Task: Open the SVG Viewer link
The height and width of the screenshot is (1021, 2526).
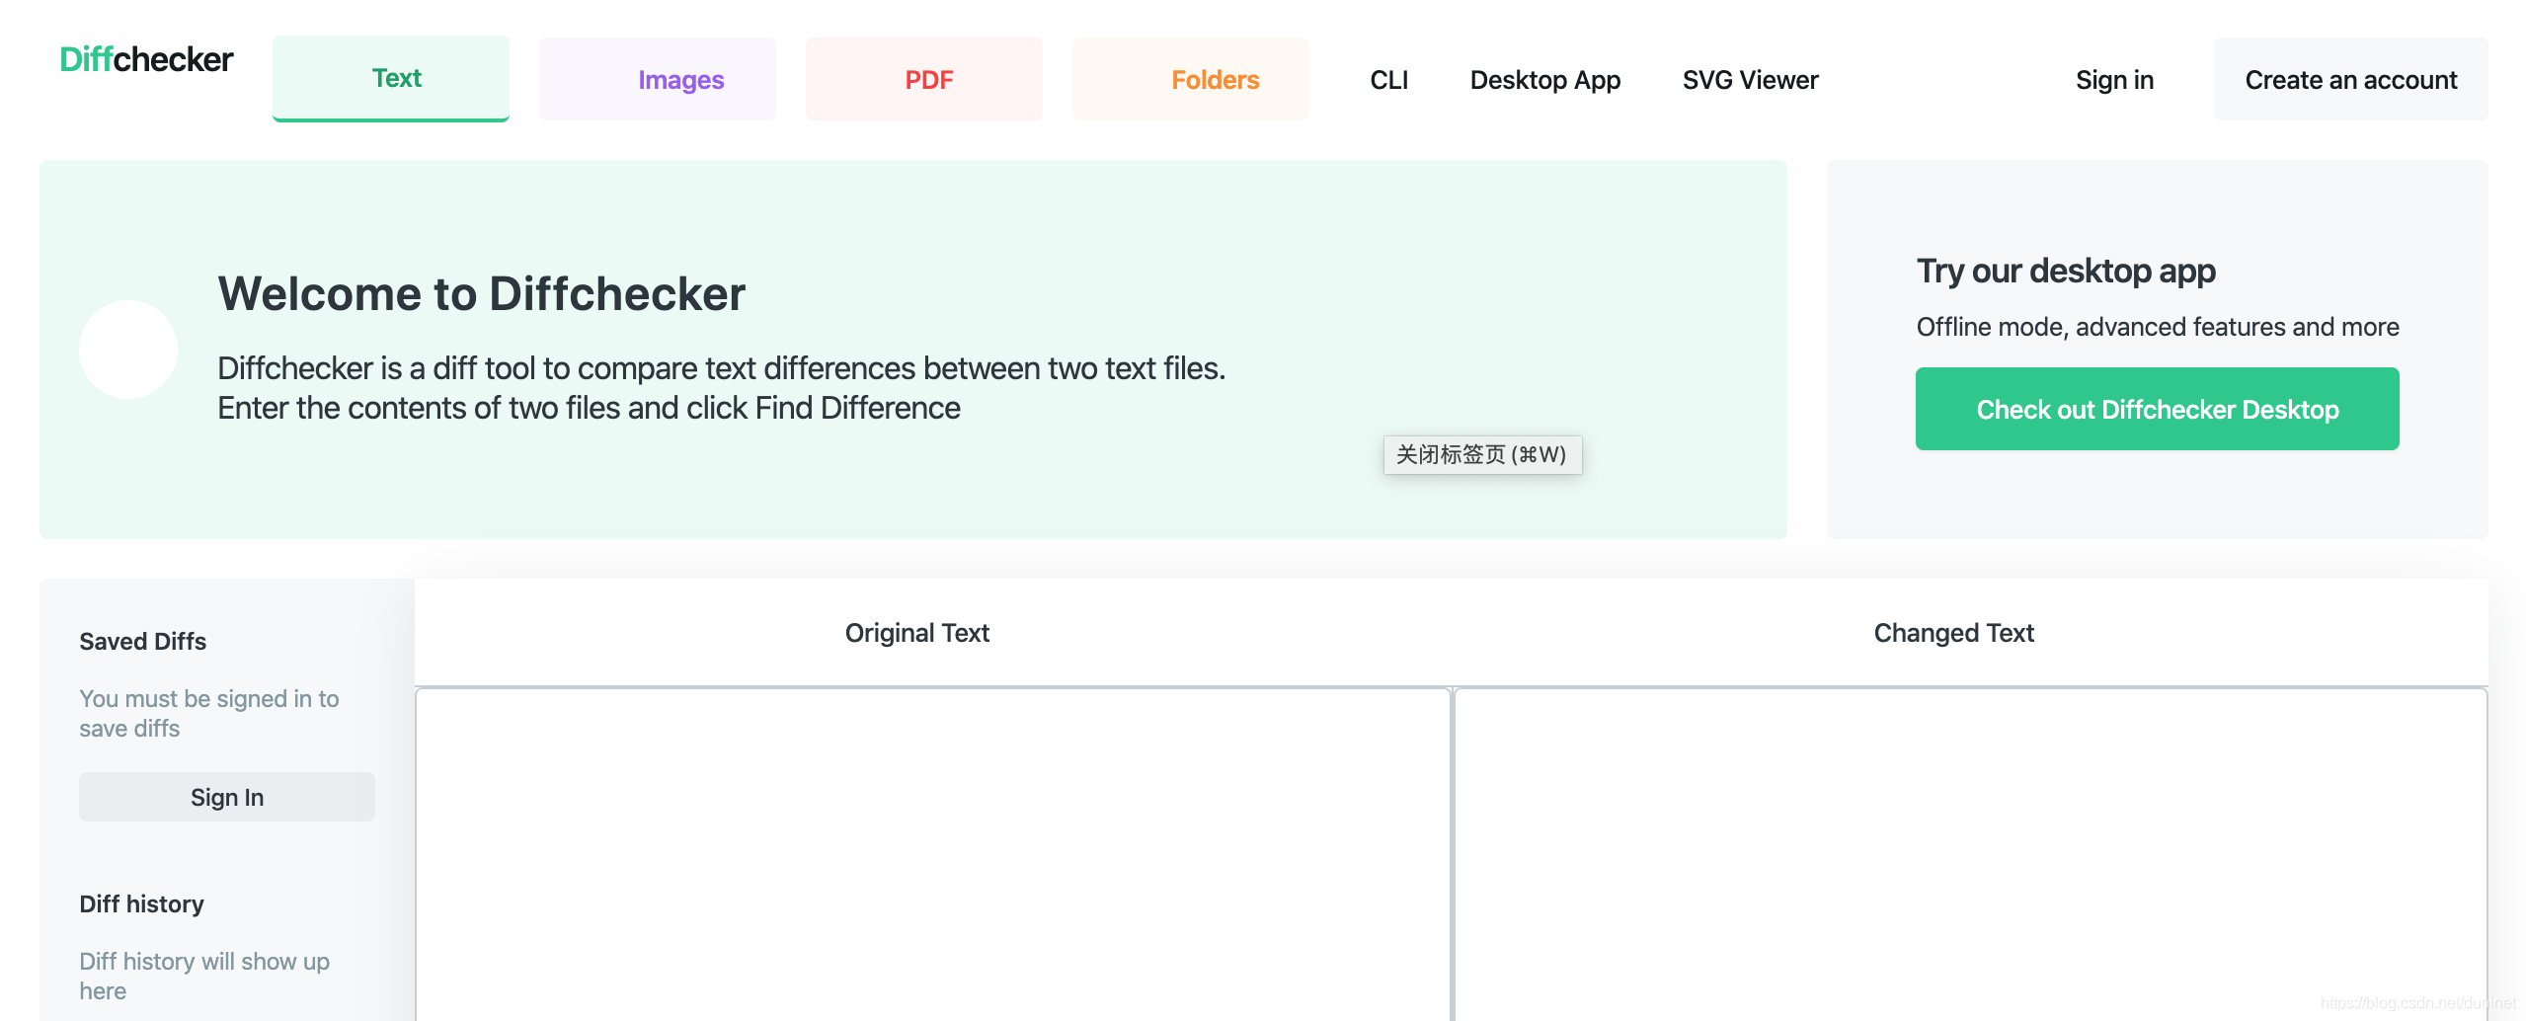Action: click(x=1750, y=80)
